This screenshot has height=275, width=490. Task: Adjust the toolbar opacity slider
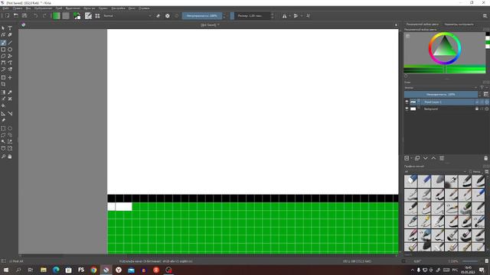pyautogui.click(x=202, y=15)
